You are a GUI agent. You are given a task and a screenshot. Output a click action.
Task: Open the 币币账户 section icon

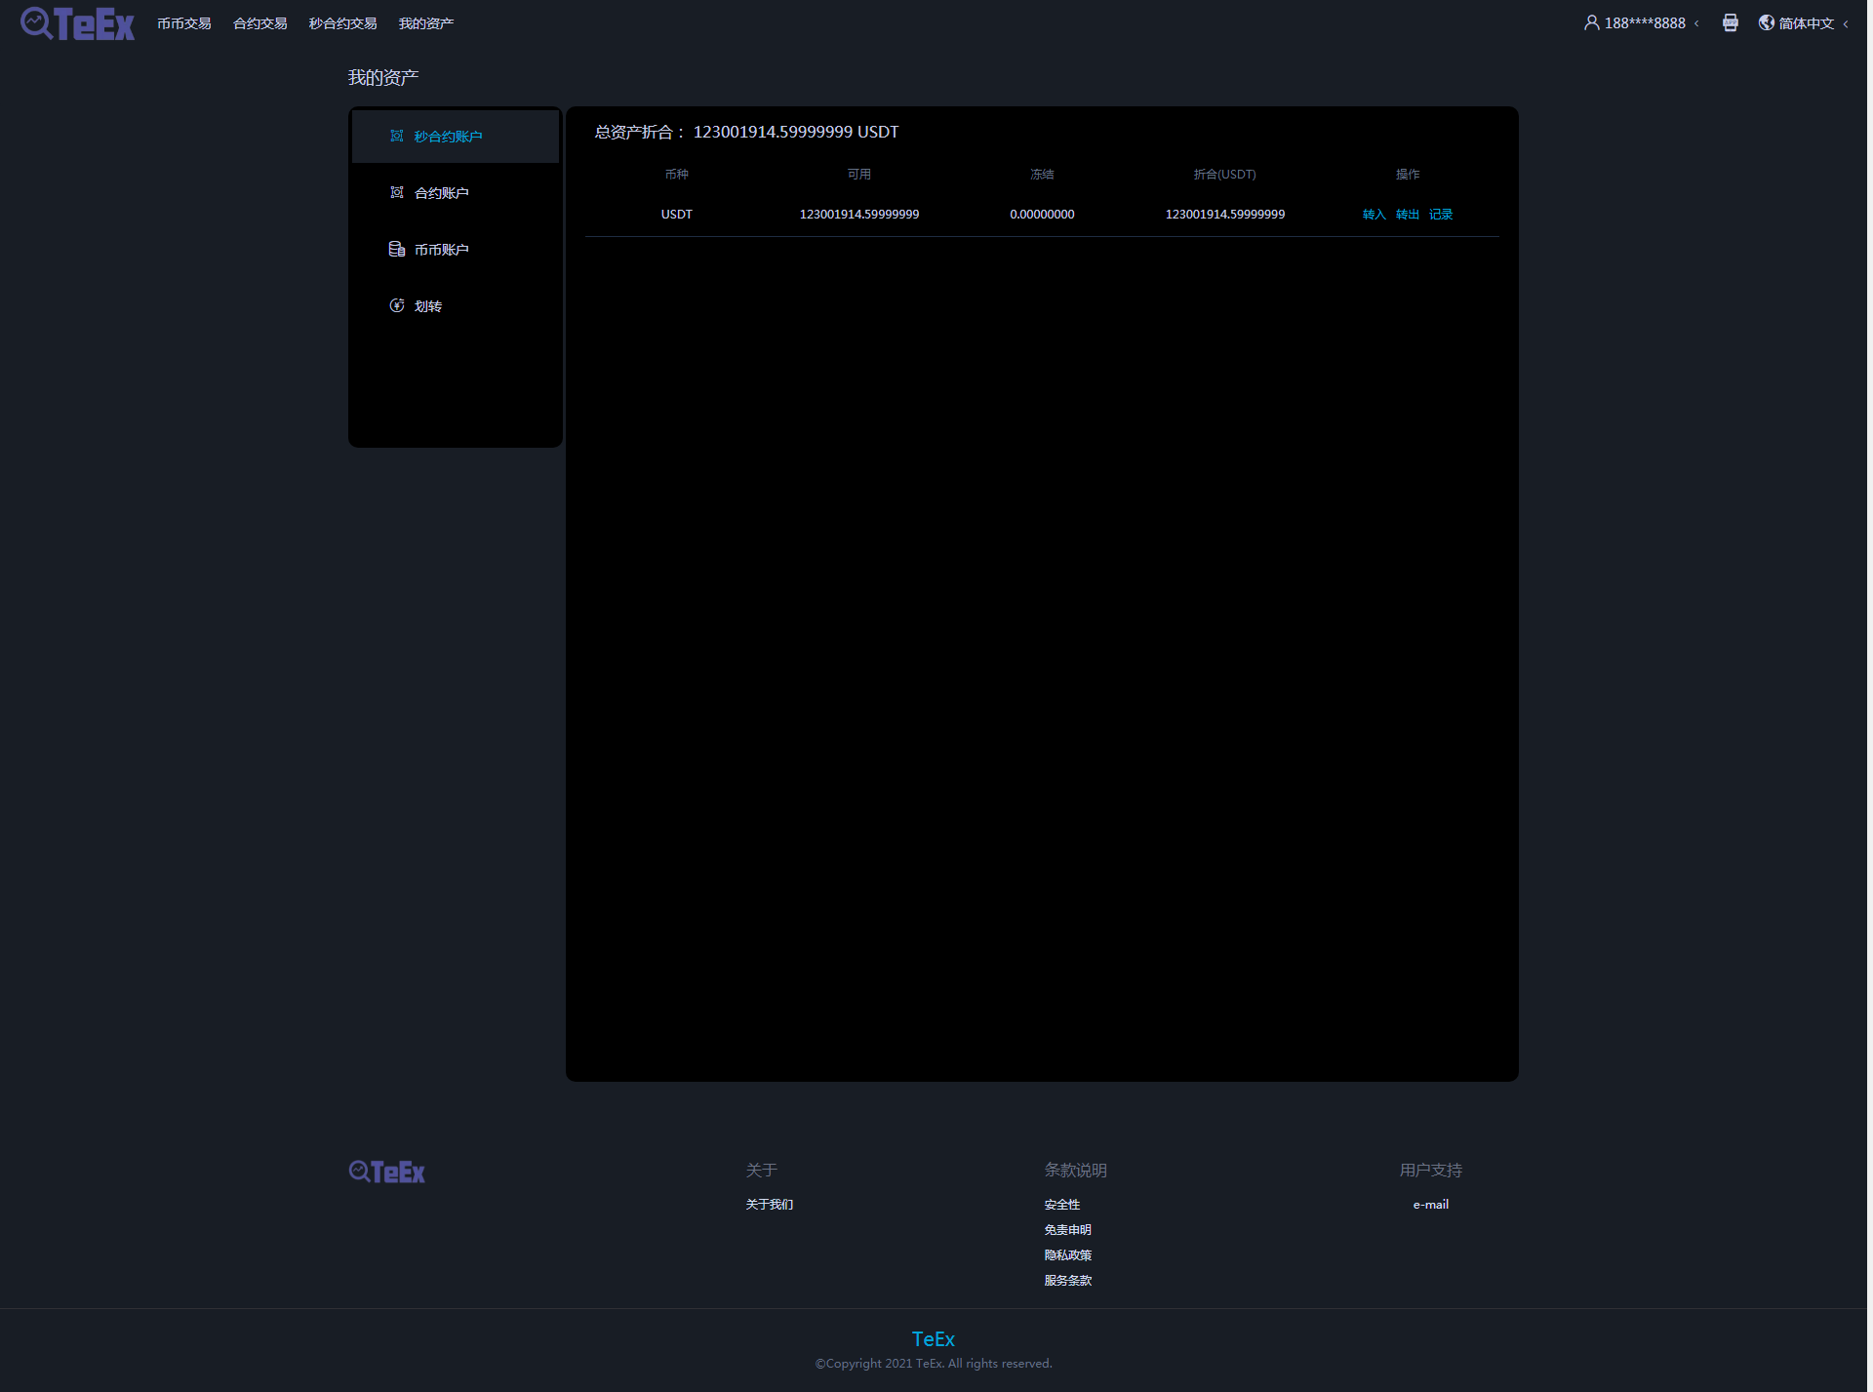tap(398, 249)
